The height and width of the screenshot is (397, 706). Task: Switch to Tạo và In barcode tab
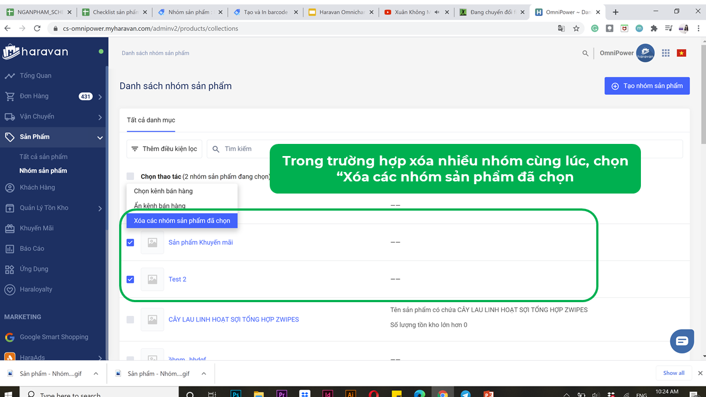(x=265, y=12)
